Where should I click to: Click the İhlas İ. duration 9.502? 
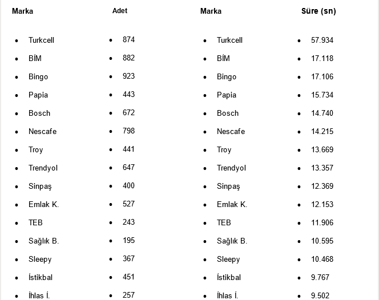320,295
